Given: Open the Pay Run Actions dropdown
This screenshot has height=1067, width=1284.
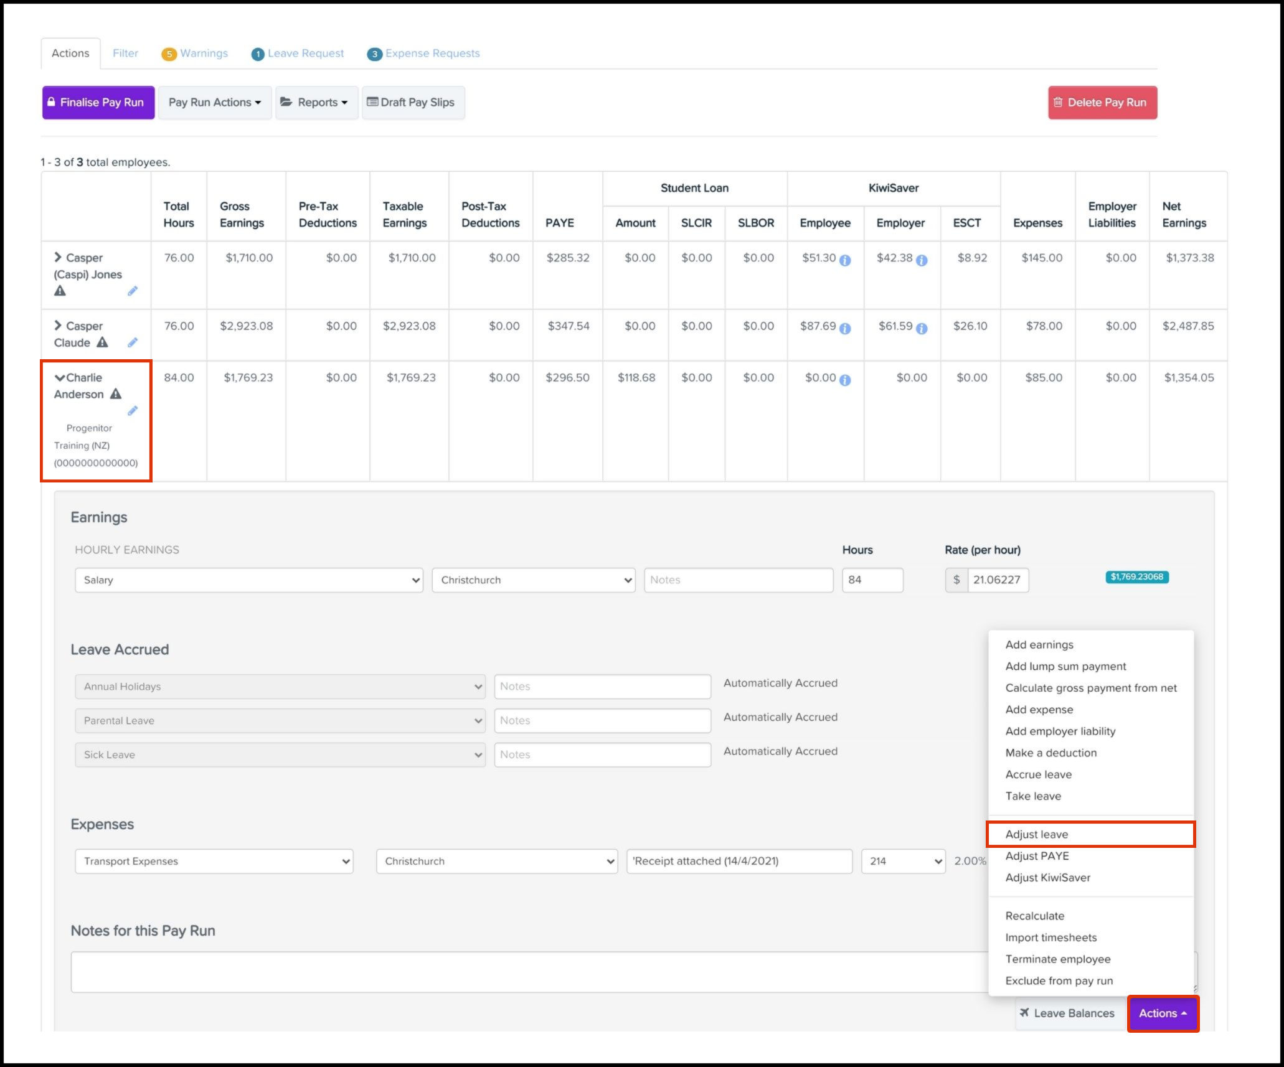Looking at the screenshot, I should pyautogui.click(x=215, y=102).
